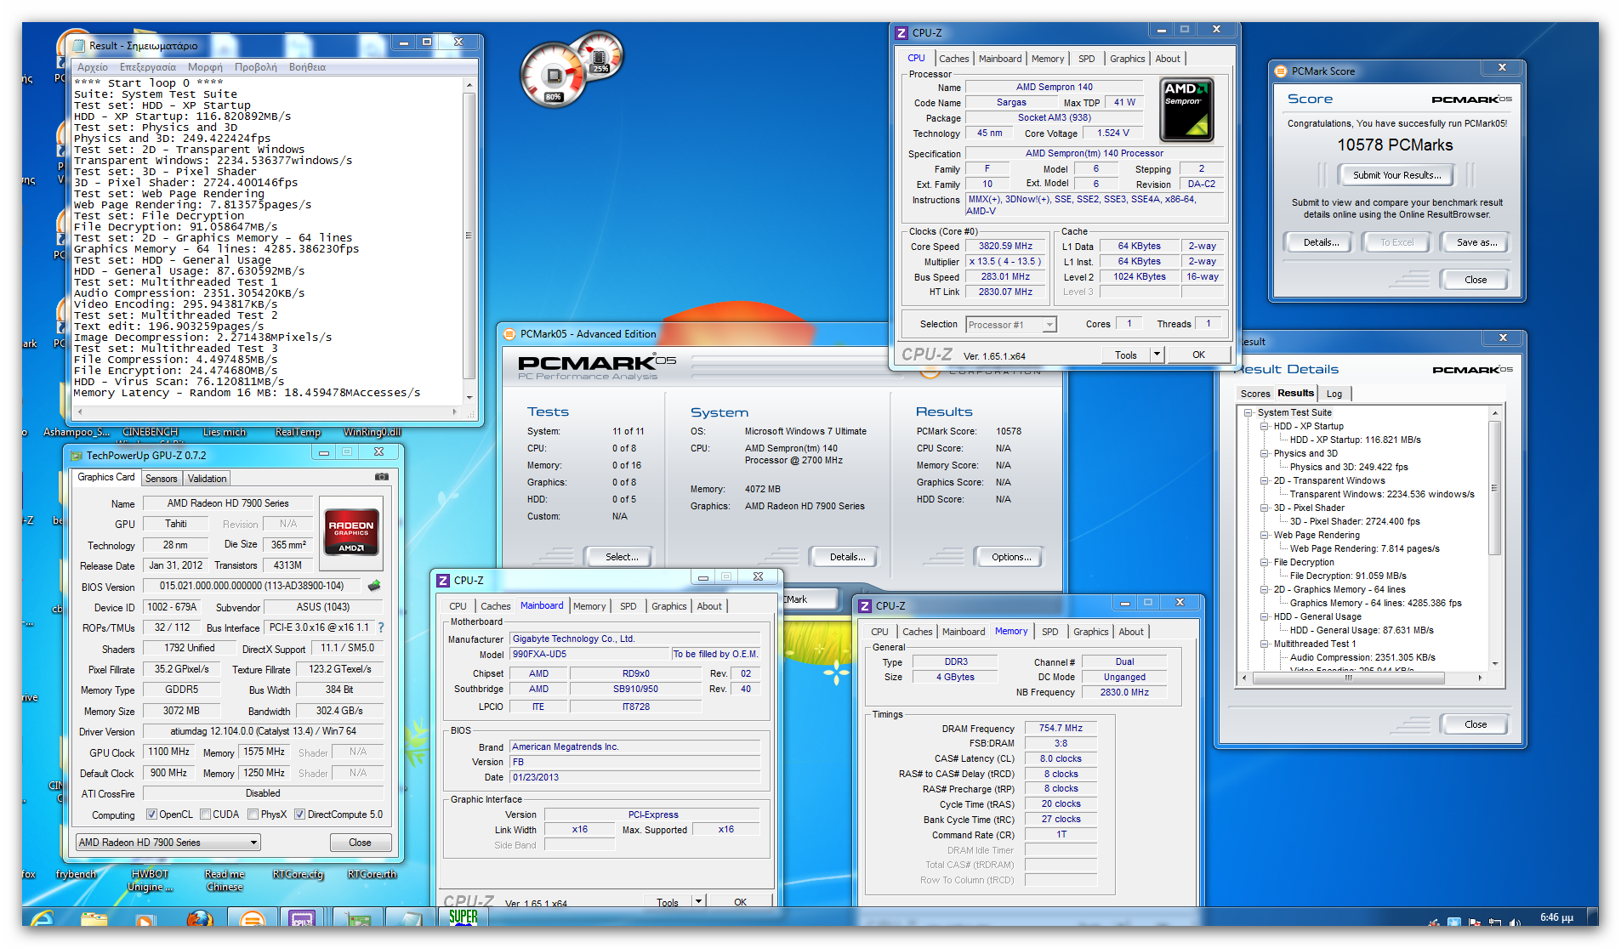Click the PCMark Score window title icon

[x=1281, y=71]
